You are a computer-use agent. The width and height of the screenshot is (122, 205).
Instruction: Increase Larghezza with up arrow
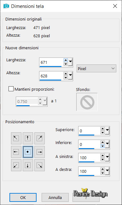pos(66,60)
